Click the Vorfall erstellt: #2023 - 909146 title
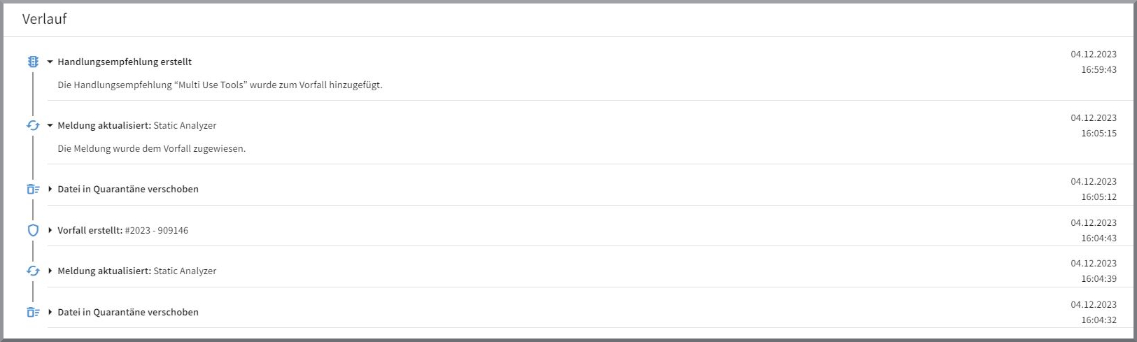Screen dimensions: 1137x342 pyautogui.click(x=123, y=230)
